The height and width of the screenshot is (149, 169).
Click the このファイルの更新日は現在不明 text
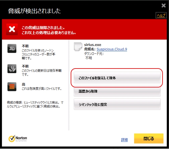point(41,73)
